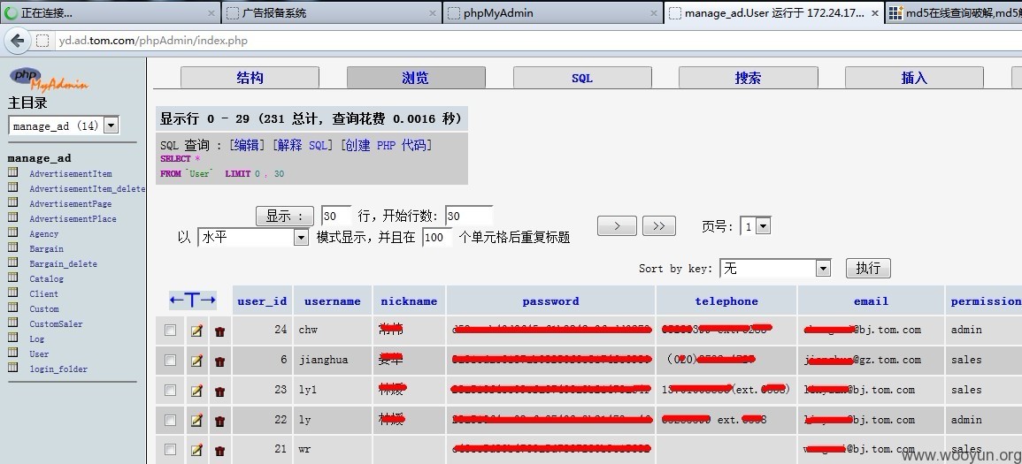Delete row with username jianghua
The height and width of the screenshot is (464, 1022).
pos(219,361)
